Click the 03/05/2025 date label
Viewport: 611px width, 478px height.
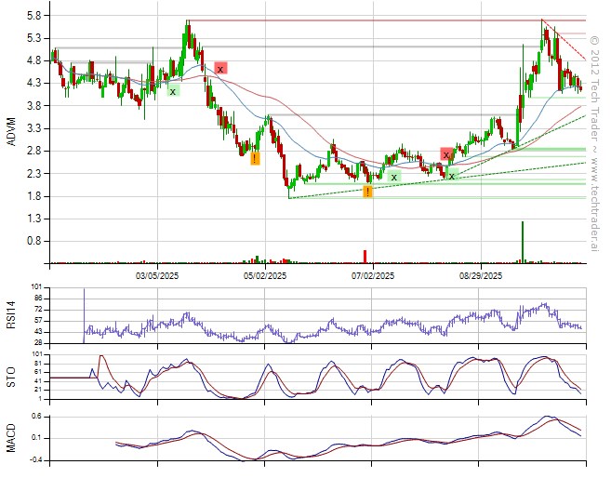click(x=156, y=275)
